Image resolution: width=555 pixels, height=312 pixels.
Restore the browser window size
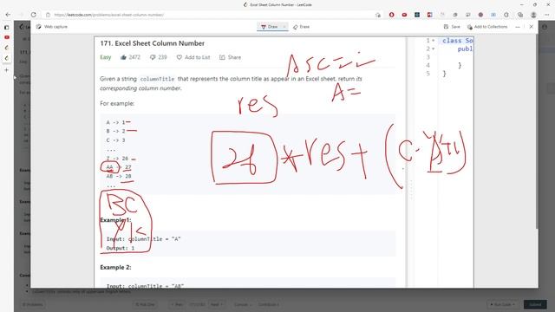point(534,4)
